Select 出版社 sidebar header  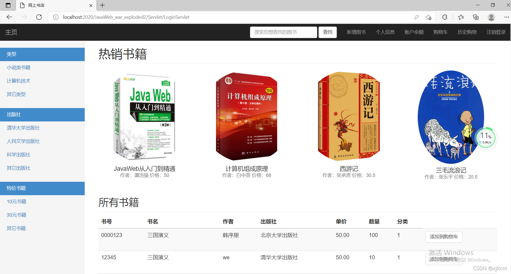click(x=42, y=115)
